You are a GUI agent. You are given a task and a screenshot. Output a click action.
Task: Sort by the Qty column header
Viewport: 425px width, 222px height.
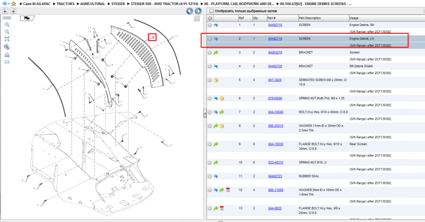(x=255, y=18)
